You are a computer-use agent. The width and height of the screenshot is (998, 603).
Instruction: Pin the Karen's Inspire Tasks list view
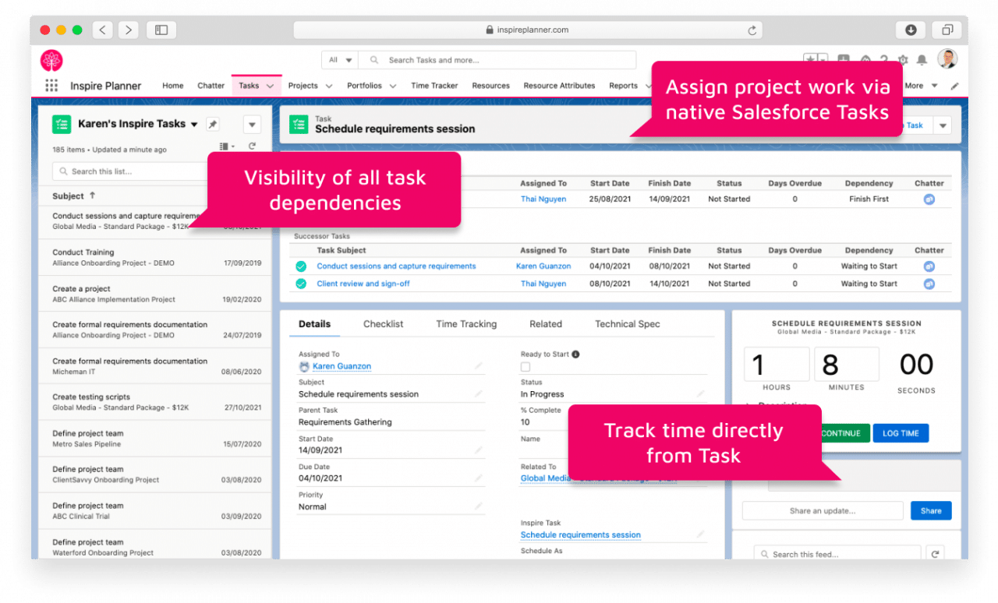(212, 124)
